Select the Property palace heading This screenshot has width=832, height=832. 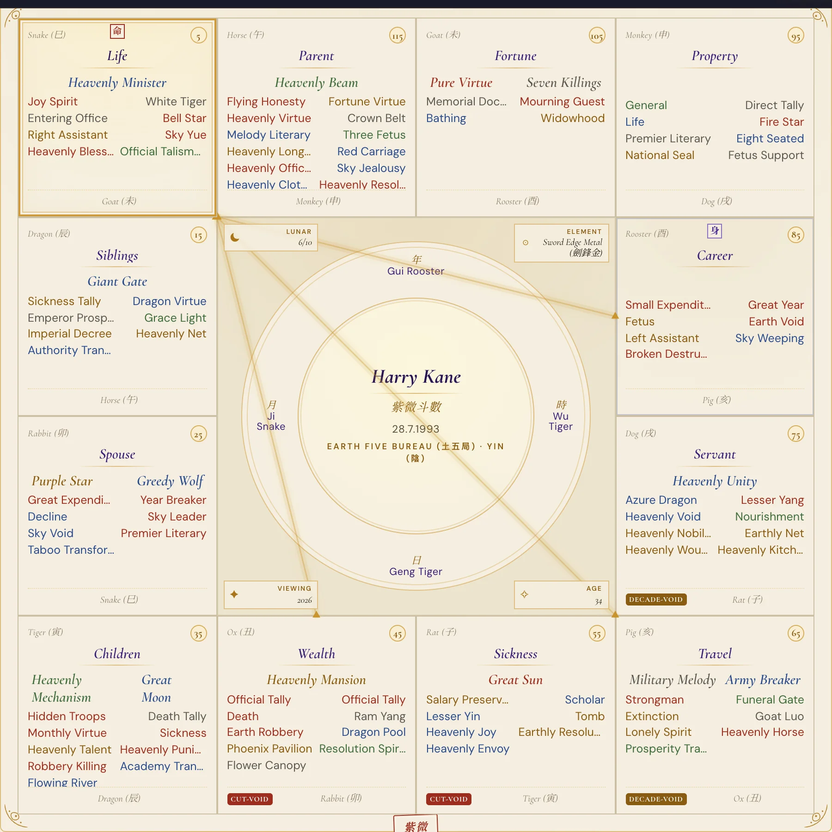tap(715, 56)
